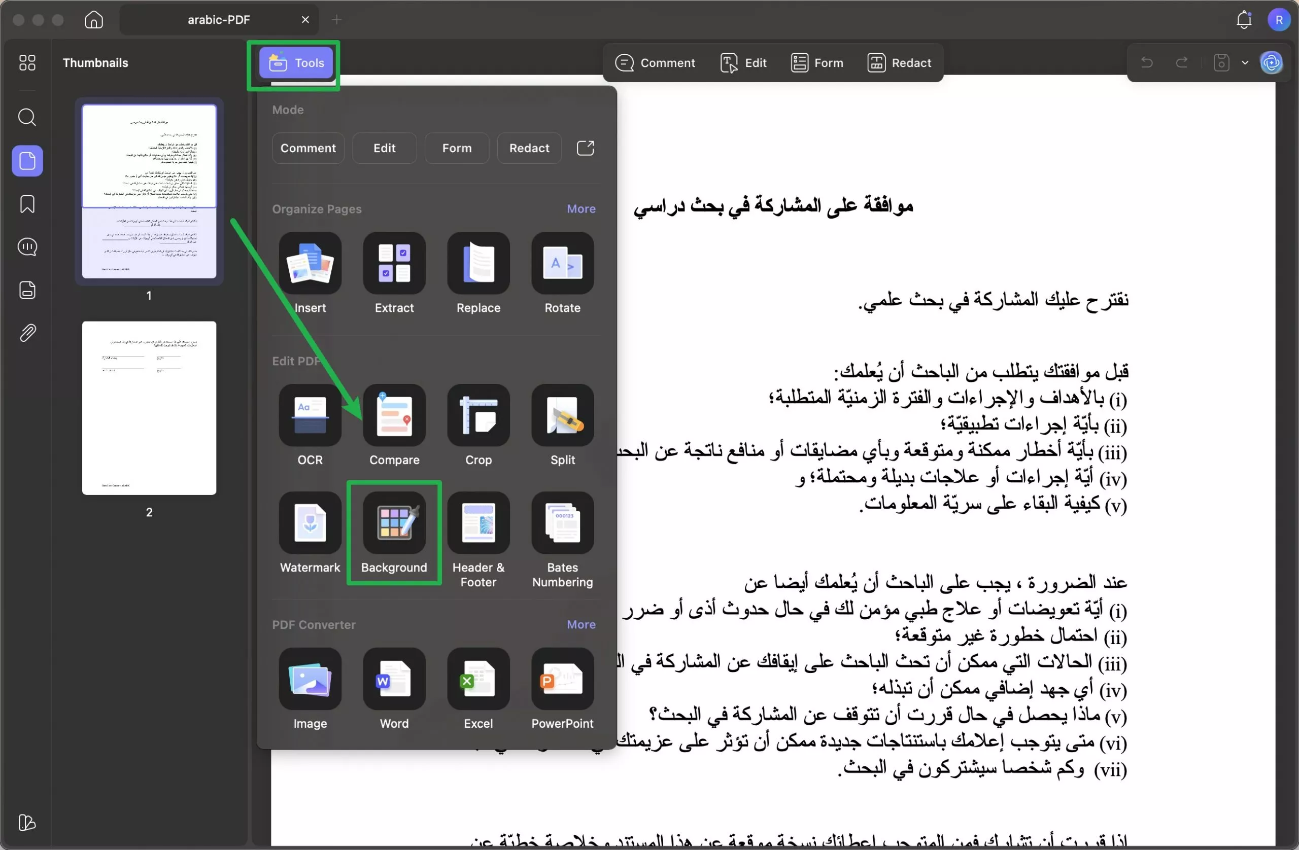Viewport: 1299px width, 850px height.
Task: Open the Attachments panel
Action: [x=27, y=333]
